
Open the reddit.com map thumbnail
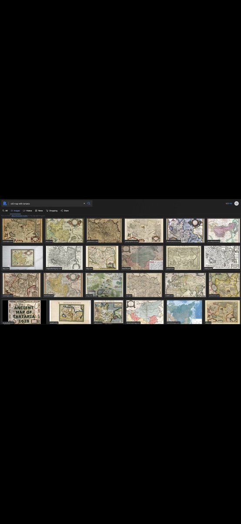tap(185, 285)
